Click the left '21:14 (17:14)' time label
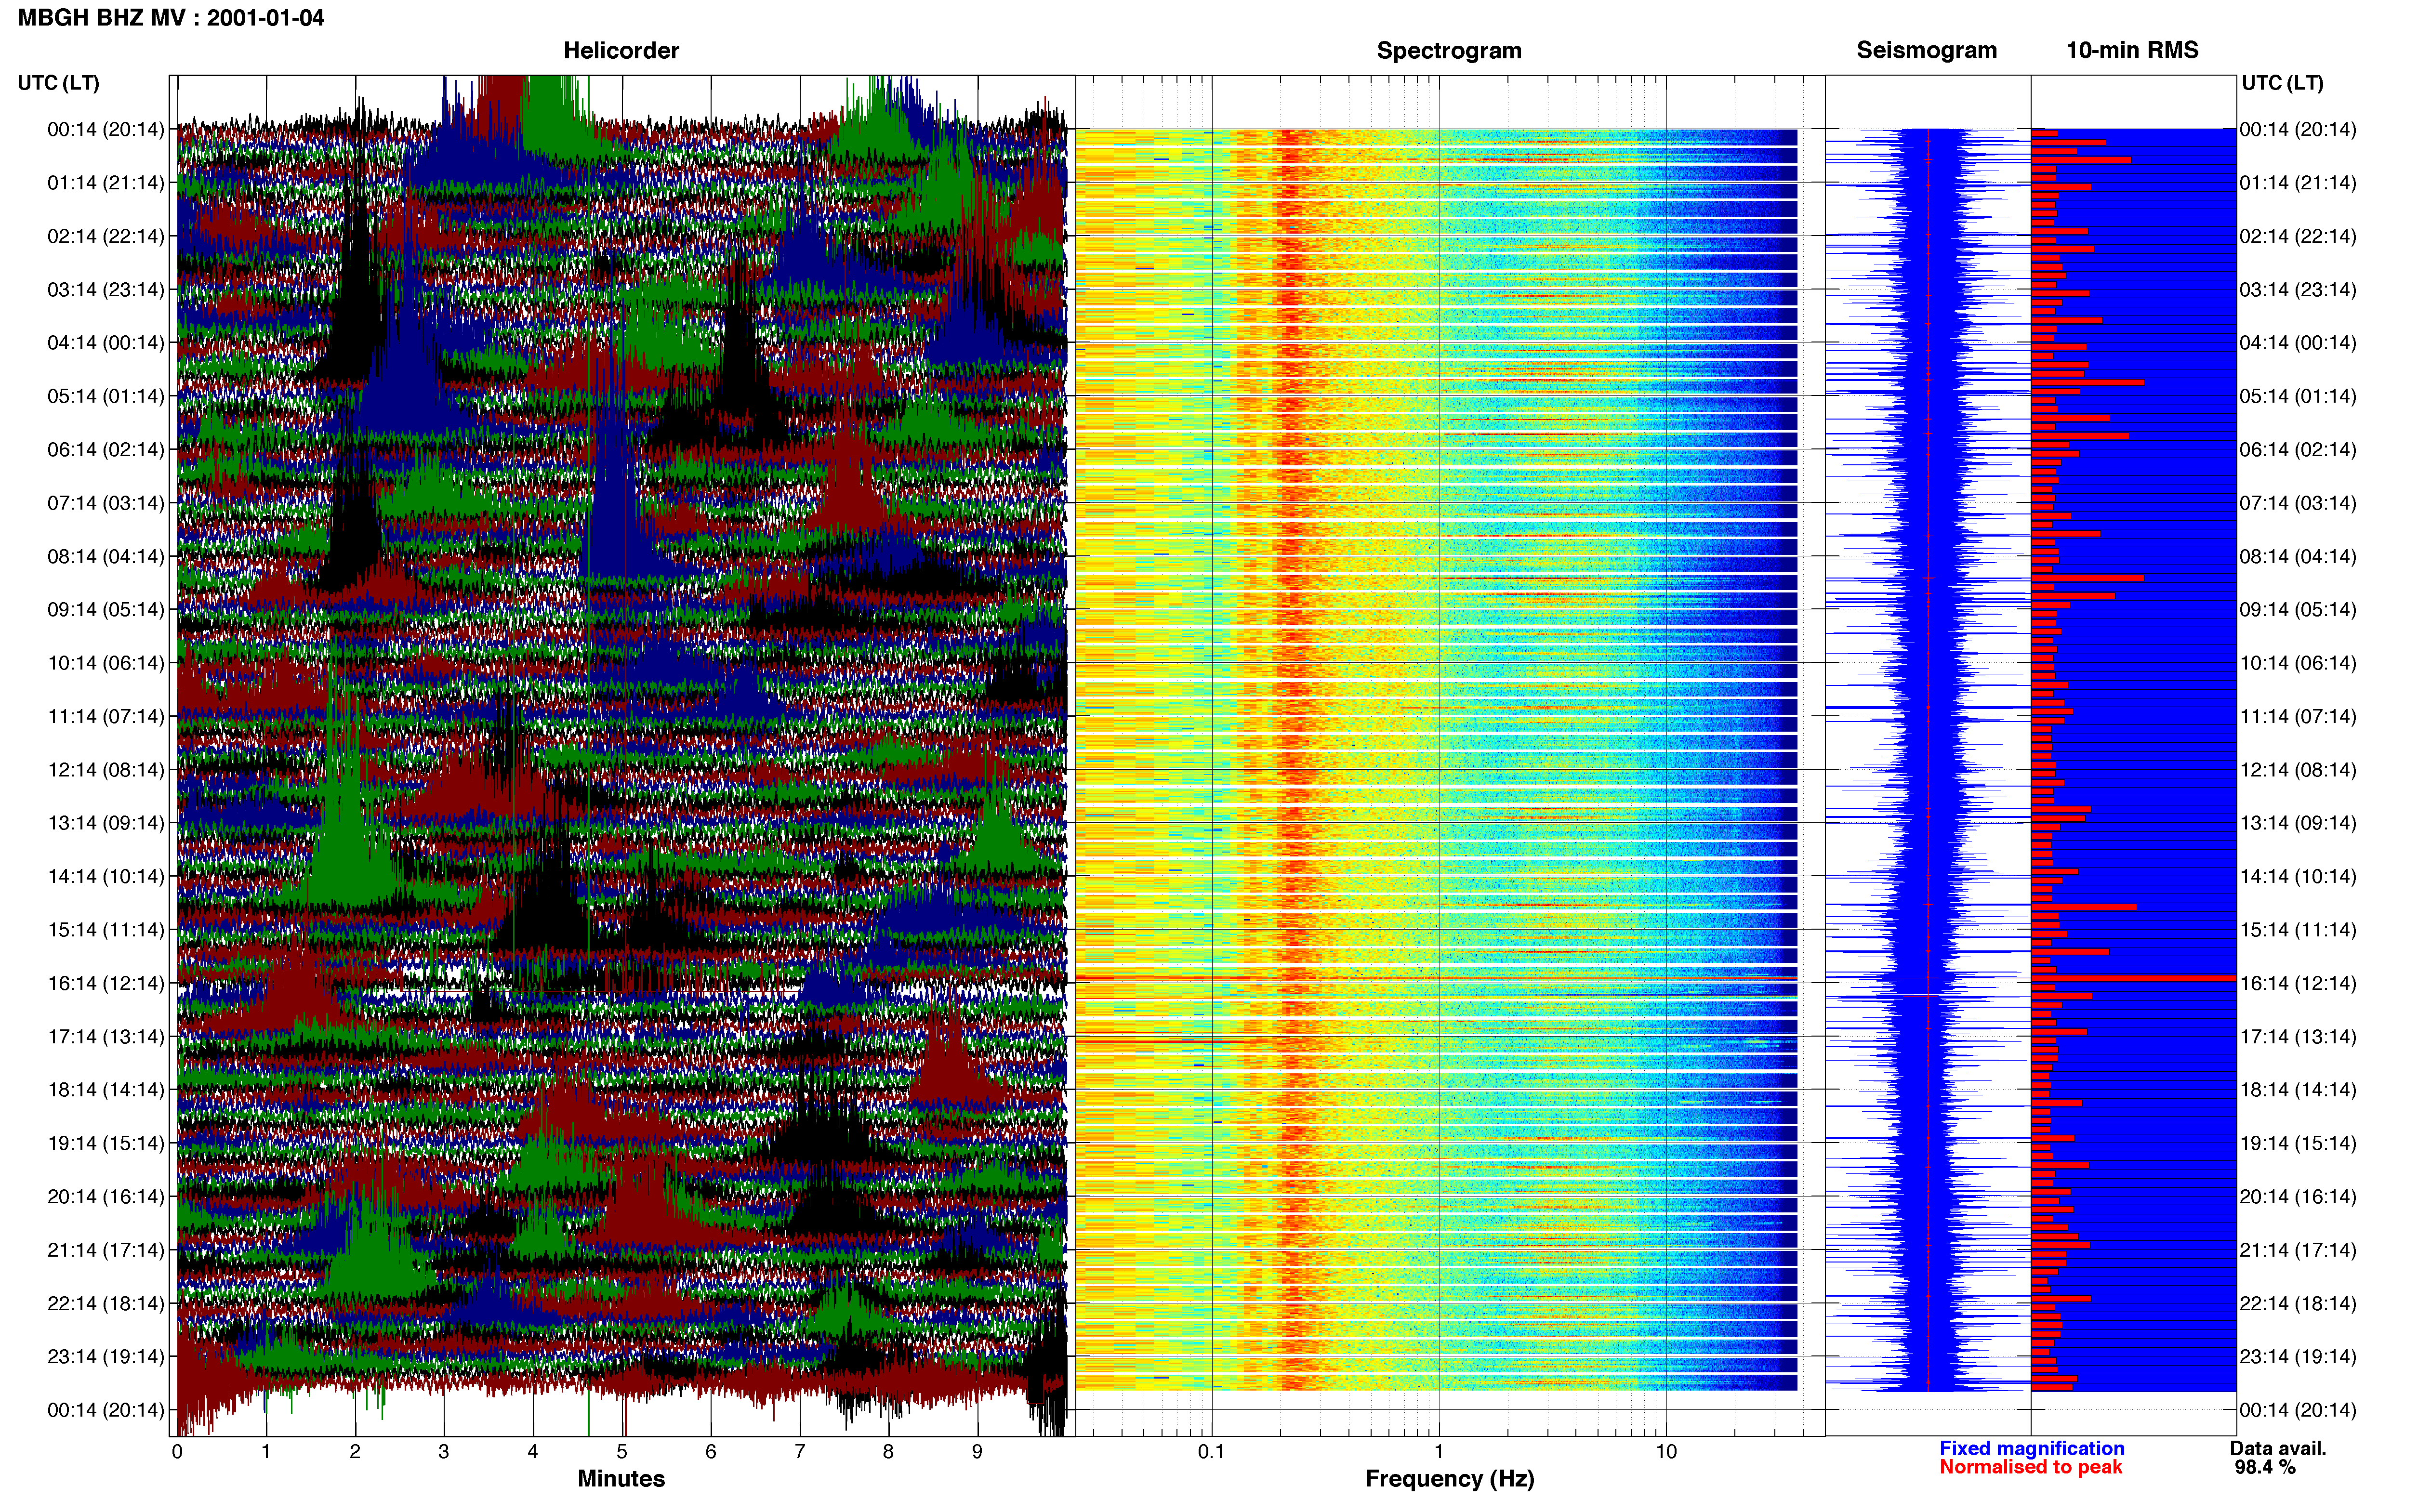The height and width of the screenshot is (1512, 2418). (106, 1250)
